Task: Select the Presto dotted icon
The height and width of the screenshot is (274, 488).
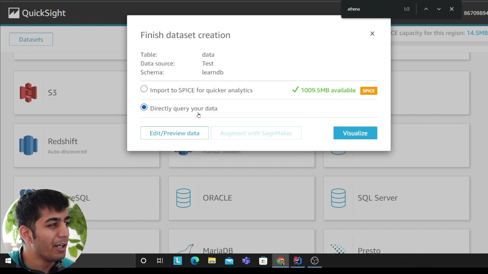Action: (x=338, y=249)
